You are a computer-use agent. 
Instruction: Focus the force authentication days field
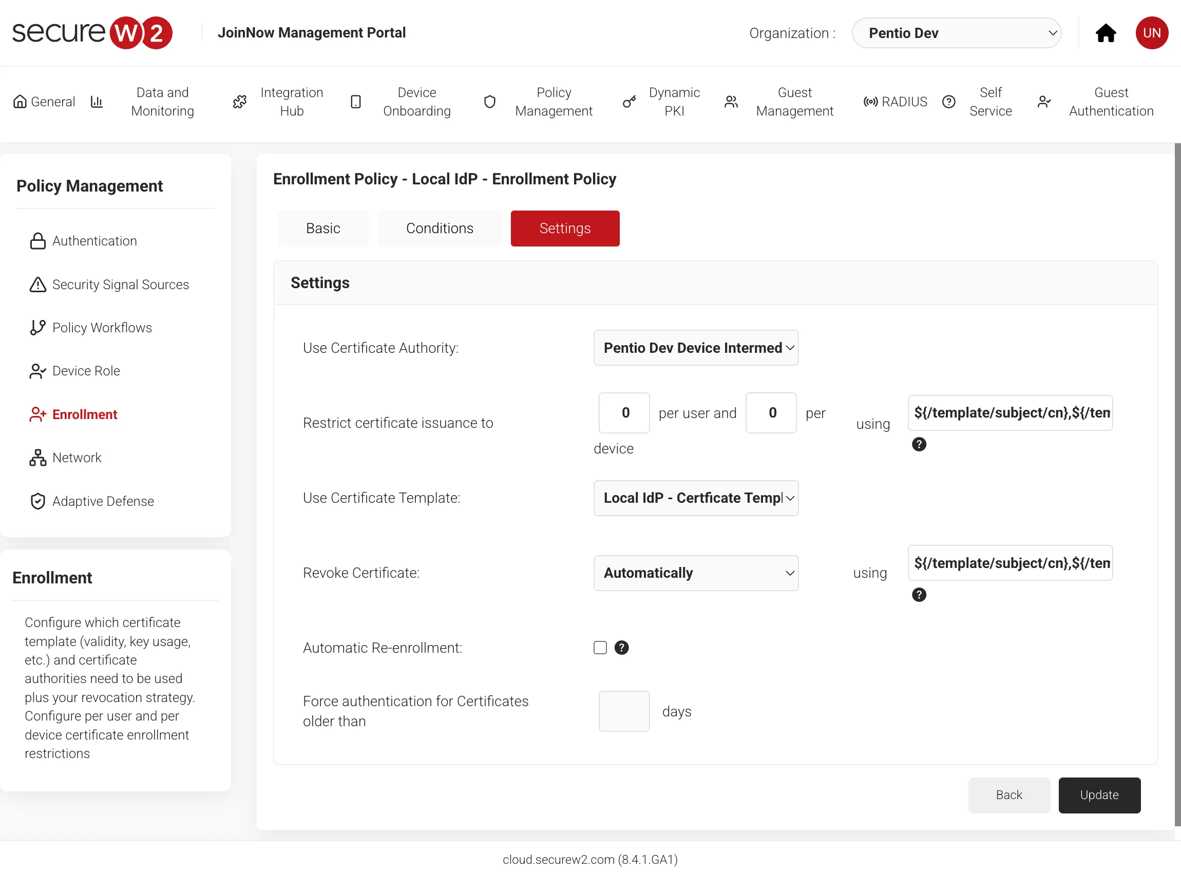tap(624, 711)
